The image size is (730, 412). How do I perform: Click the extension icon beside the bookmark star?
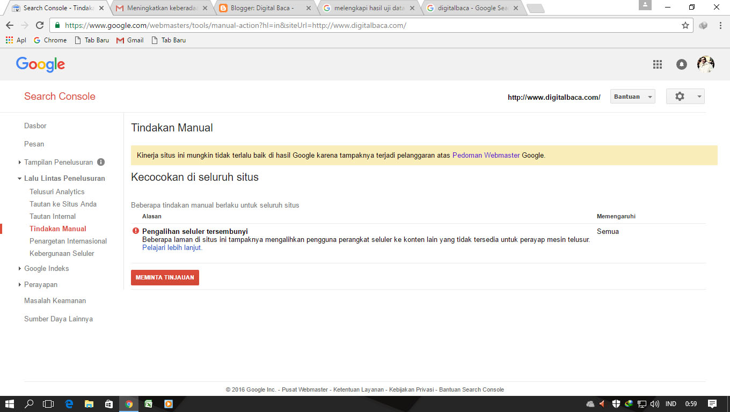pos(703,25)
